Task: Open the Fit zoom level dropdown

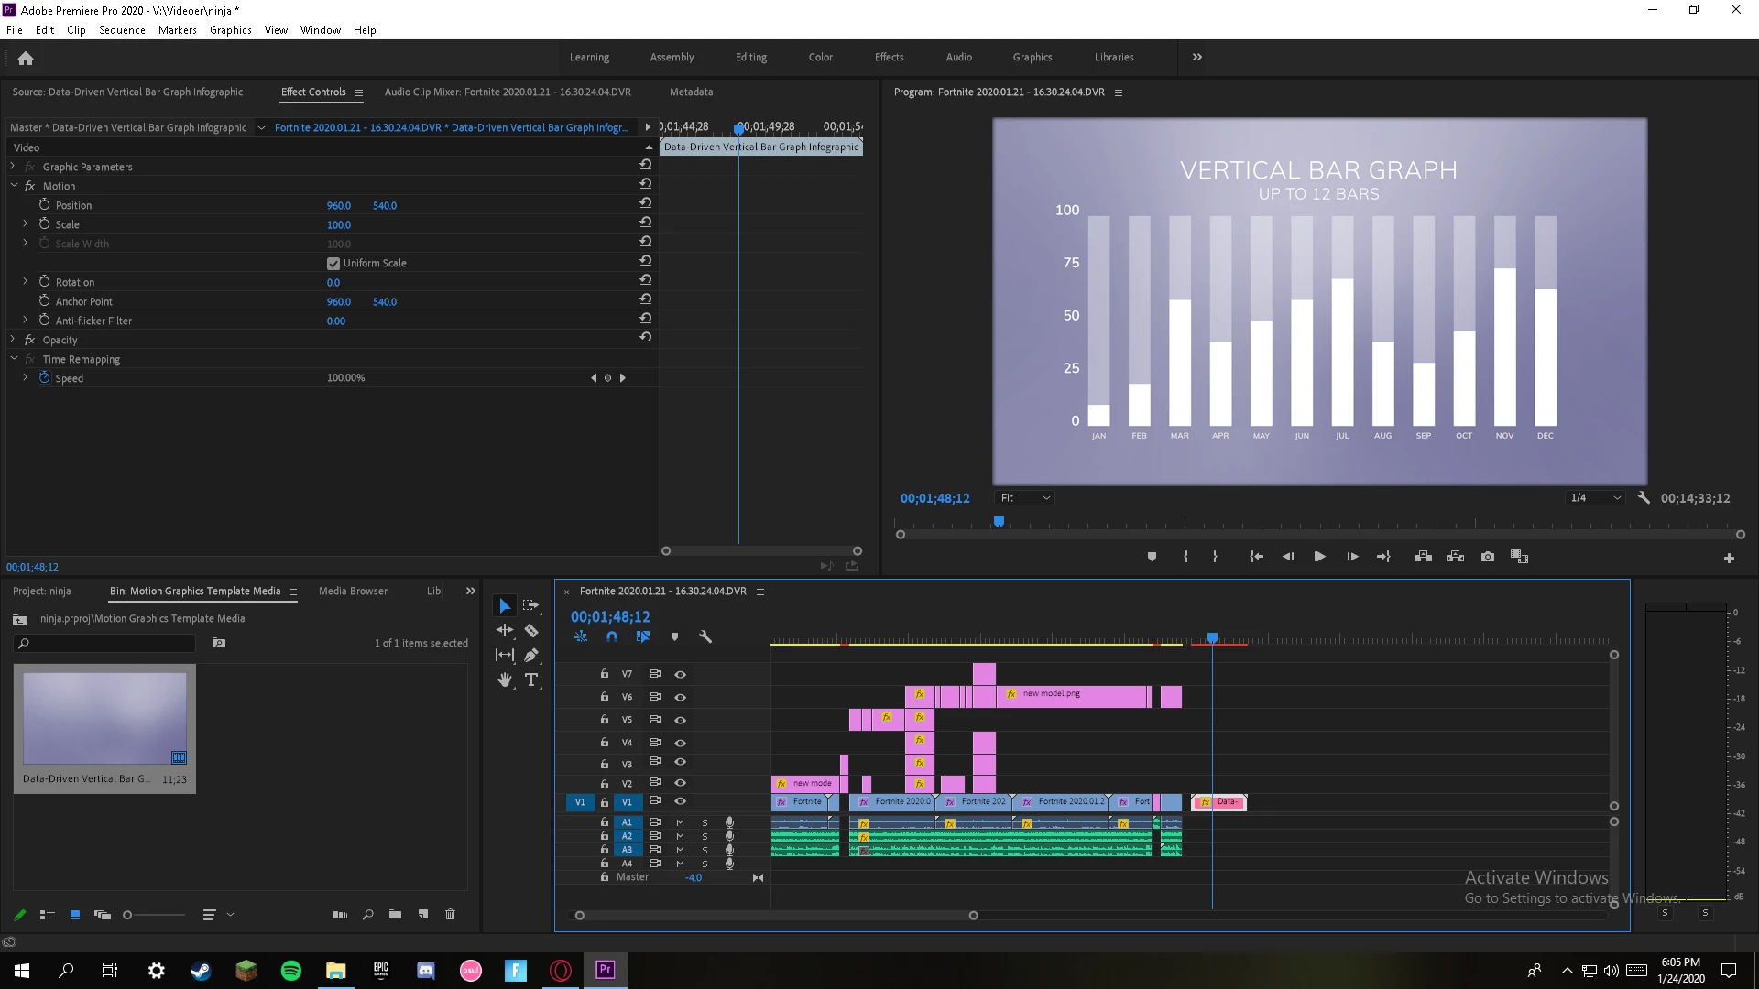Action: point(1025,498)
